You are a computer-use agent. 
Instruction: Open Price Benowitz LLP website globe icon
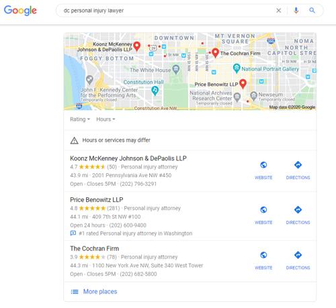[263, 210]
